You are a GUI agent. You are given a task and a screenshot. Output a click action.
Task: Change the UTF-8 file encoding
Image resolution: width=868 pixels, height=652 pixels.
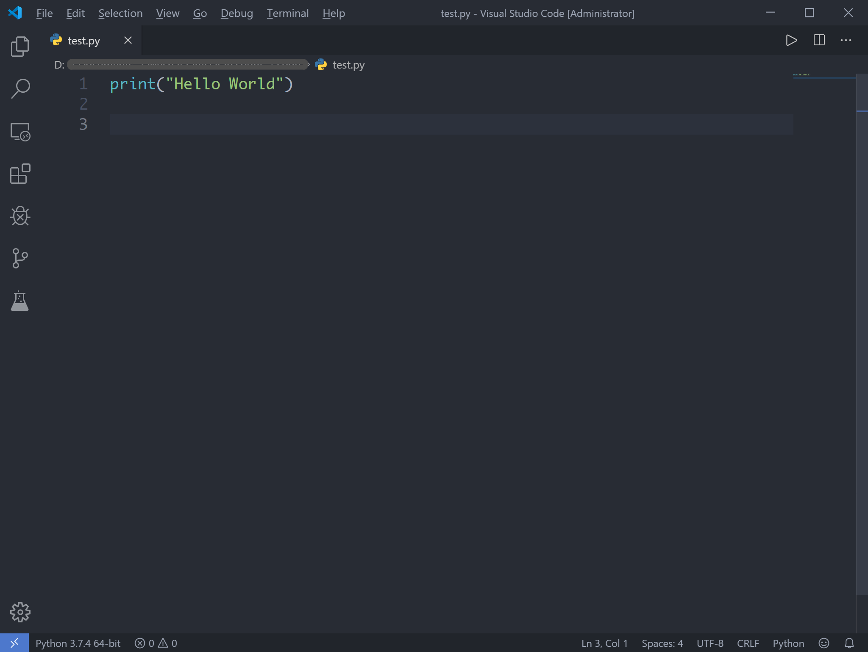pyautogui.click(x=710, y=643)
